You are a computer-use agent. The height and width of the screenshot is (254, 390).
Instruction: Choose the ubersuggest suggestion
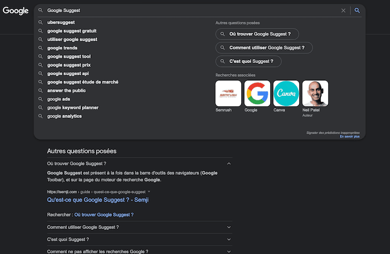(62, 23)
